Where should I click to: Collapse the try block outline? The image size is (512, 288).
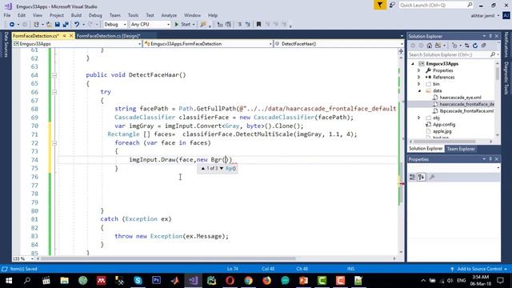pos(54,92)
